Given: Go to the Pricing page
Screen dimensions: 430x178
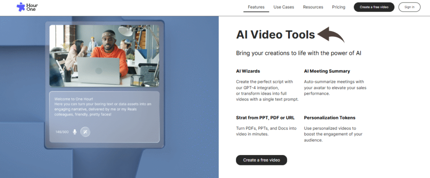Looking at the screenshot, I should (338, 7).
